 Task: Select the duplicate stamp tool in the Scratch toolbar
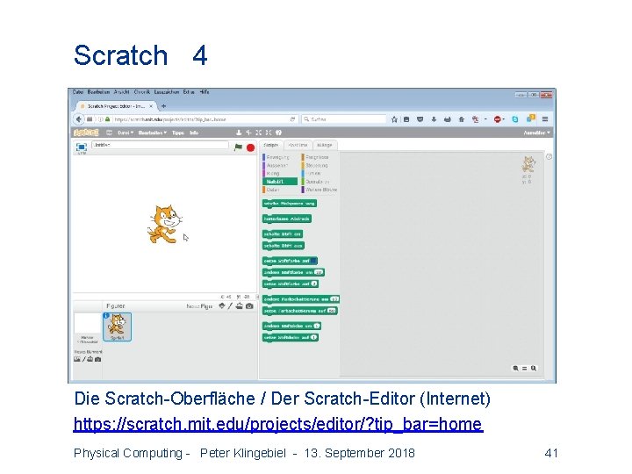click(239, 133)
